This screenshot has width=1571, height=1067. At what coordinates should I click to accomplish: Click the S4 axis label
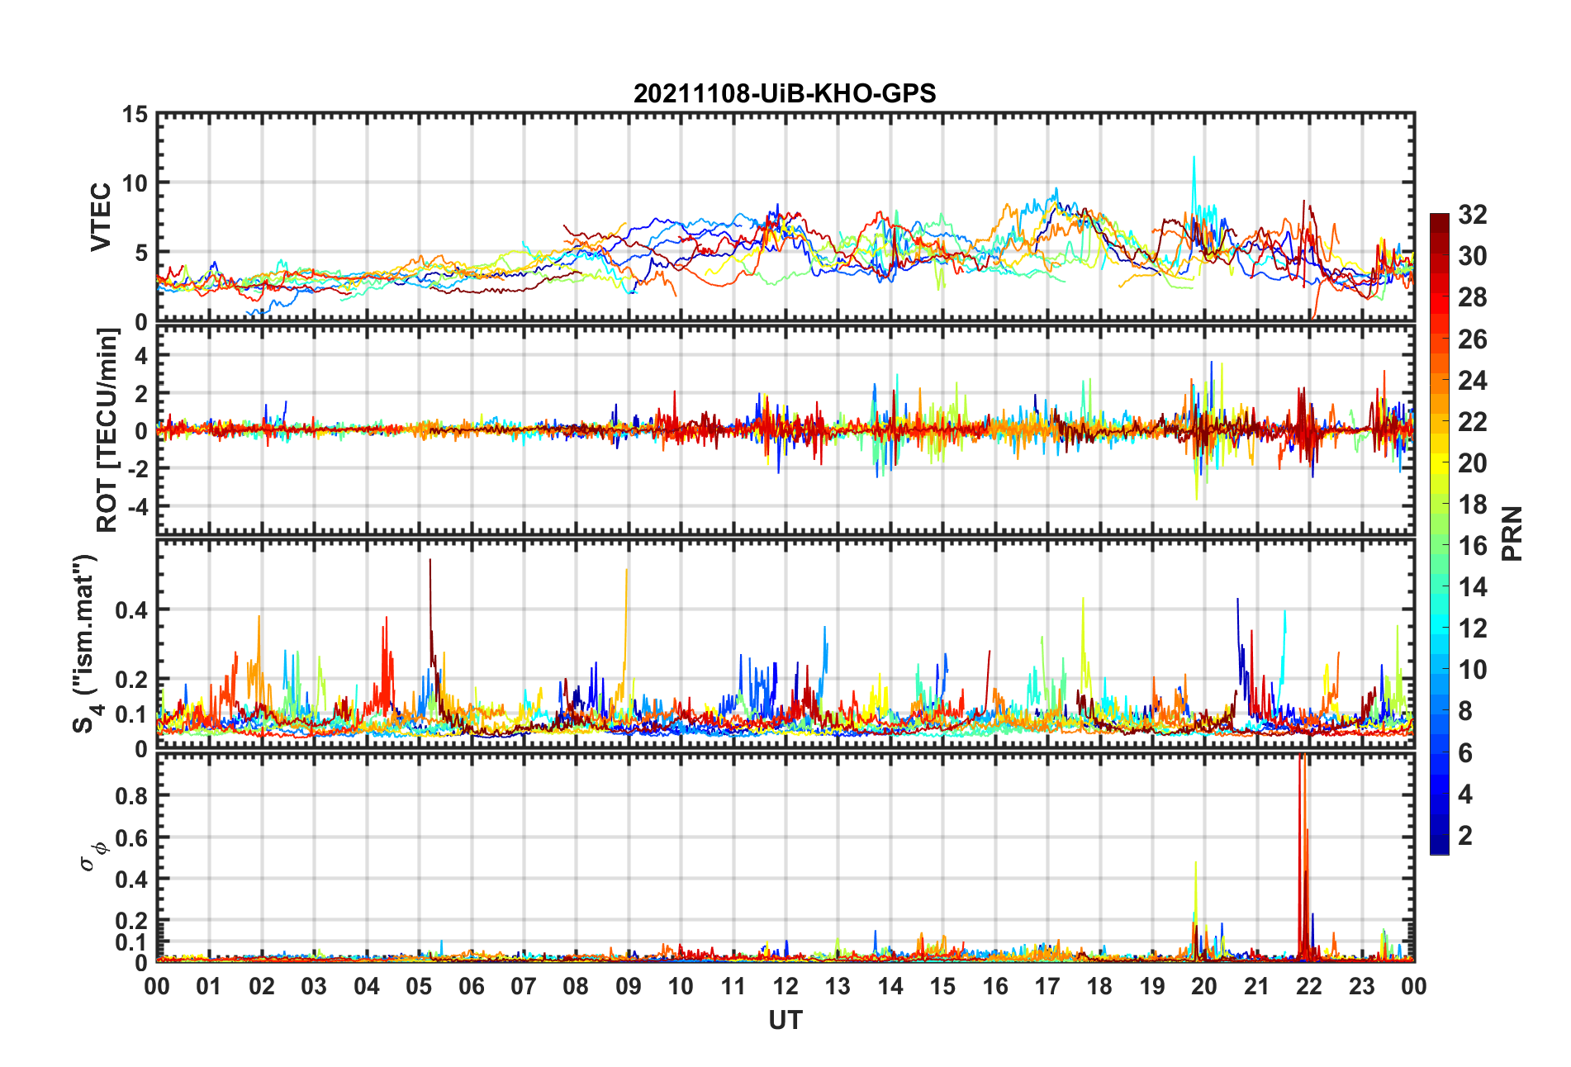coord(85,643)
